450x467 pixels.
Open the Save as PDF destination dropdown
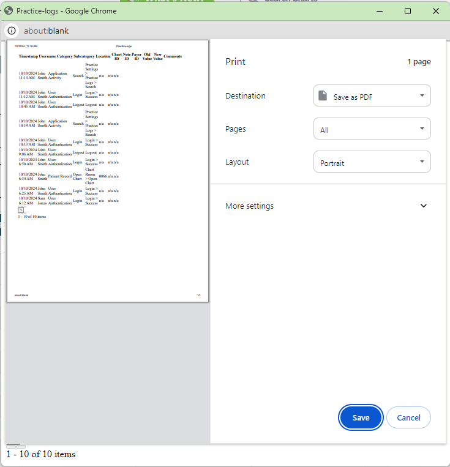[x=372, y=96]
